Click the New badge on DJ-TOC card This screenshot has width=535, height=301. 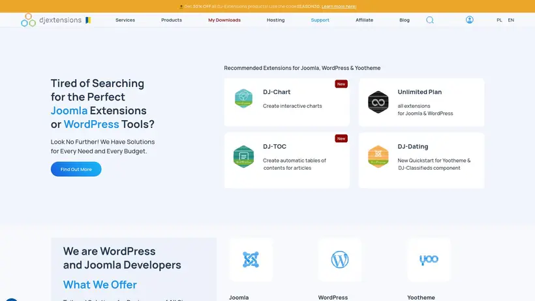click(341, 138)
